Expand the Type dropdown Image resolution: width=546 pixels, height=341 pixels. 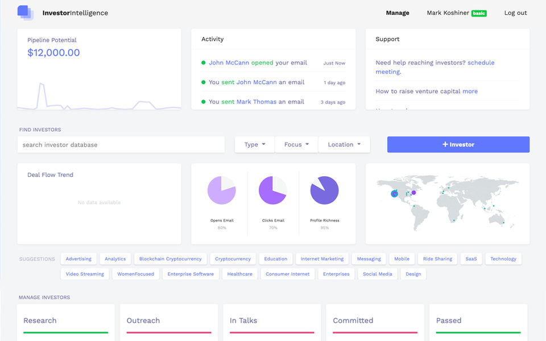[255, 144]
